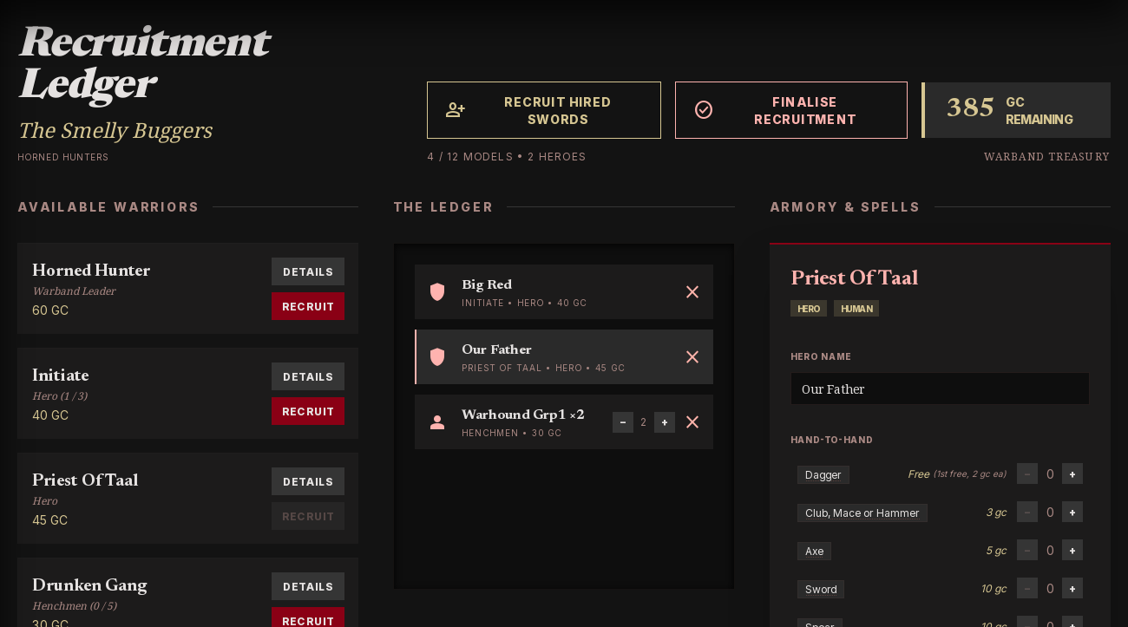Increase Axe quantity by one
Viewport: 1128px width, 627px height.
pos(1072,551)
